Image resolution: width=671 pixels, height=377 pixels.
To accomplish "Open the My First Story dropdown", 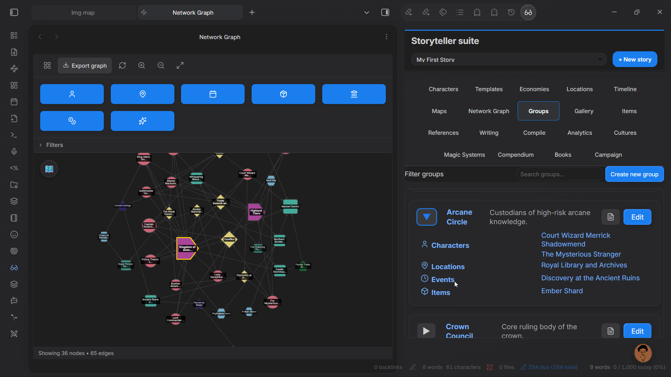I will (x=508, y=60).
